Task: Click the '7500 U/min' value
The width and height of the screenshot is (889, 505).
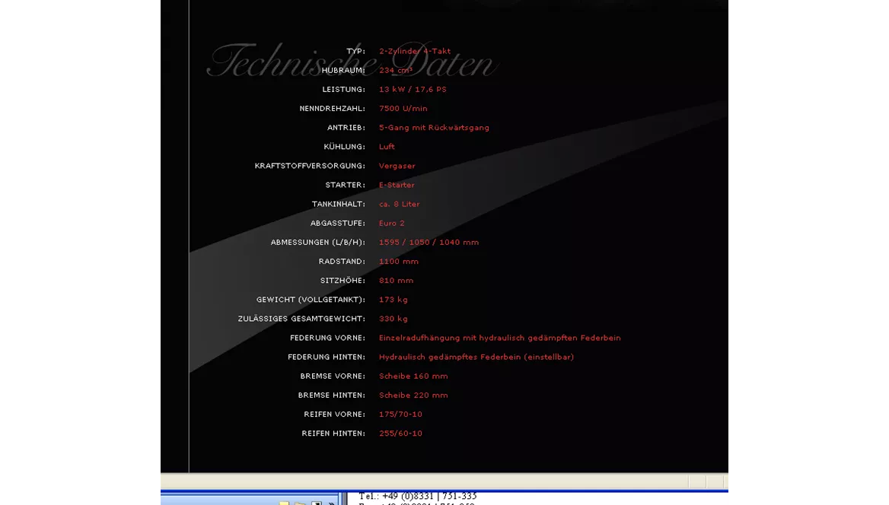Action: (x=403, y=109)
